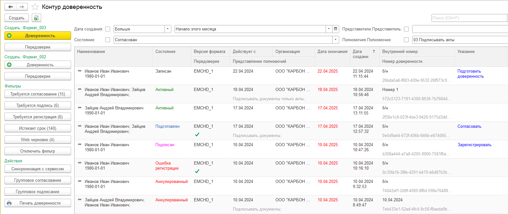Click 'Внутренний номер' column header

pyautogui.click(x=417, y=51)
